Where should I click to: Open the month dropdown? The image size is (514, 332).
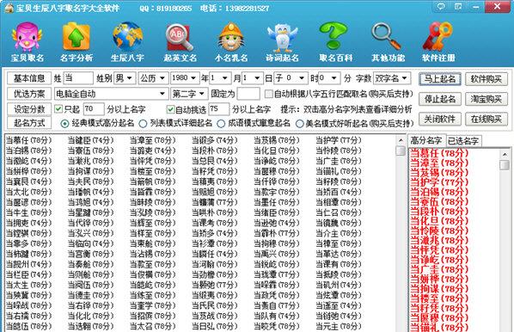point(220,78)
